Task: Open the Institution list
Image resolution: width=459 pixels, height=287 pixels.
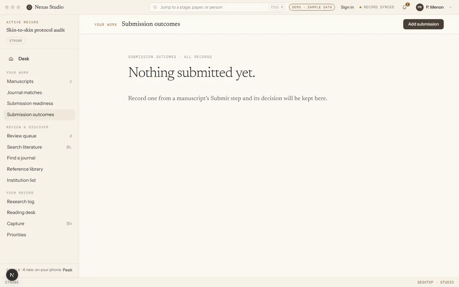Action: [39, 180]
